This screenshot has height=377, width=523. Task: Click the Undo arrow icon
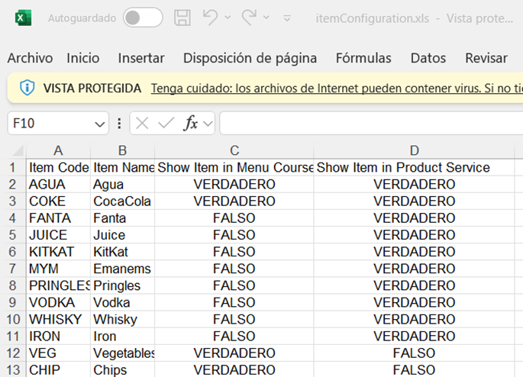click(x=211, y=17)
